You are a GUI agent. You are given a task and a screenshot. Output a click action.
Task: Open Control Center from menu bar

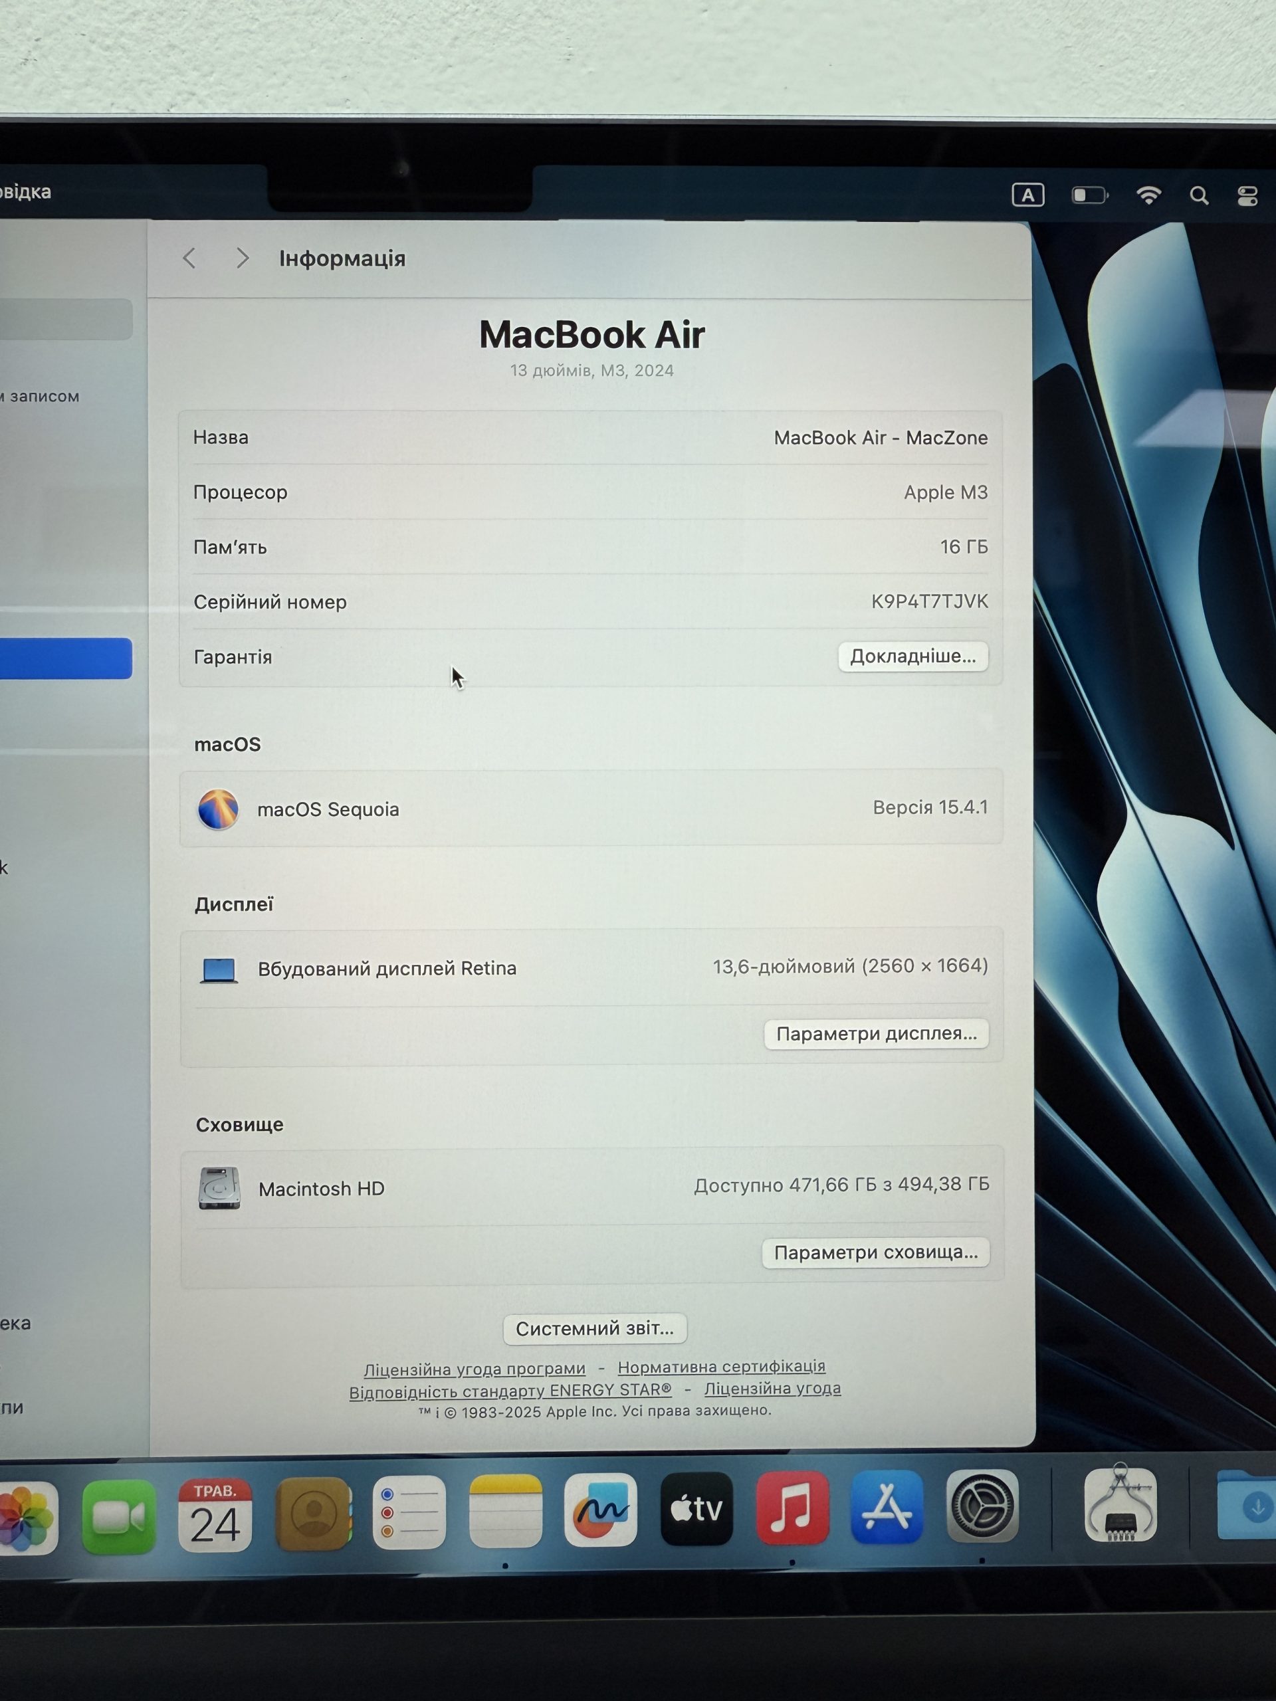1247,196
